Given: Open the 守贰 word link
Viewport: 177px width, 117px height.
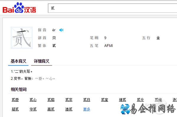Looking at the screenshot, I should [x=33, y=109].
